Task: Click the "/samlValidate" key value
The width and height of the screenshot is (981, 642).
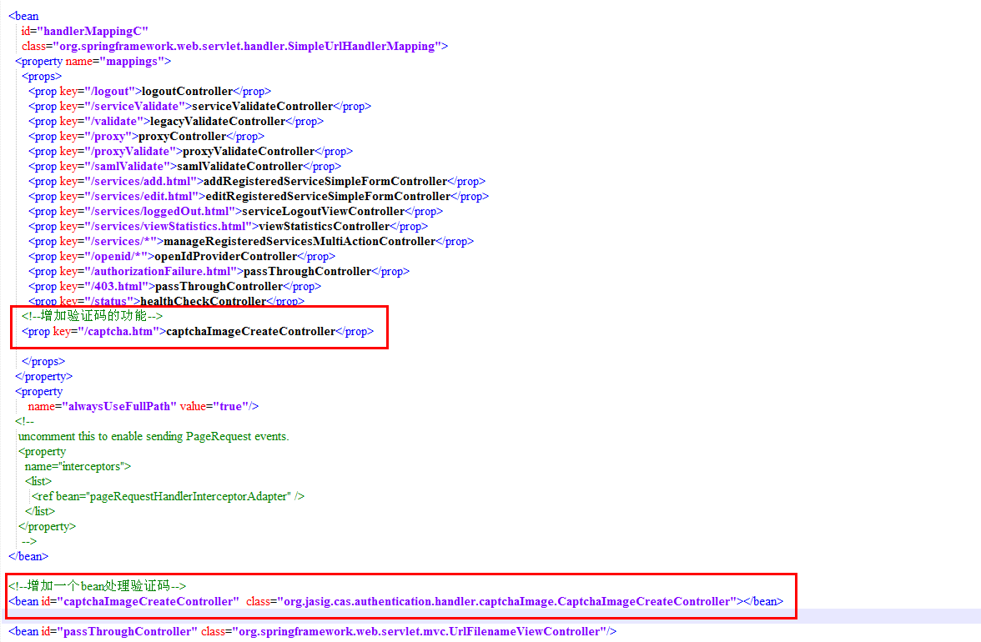Action: 128,166
